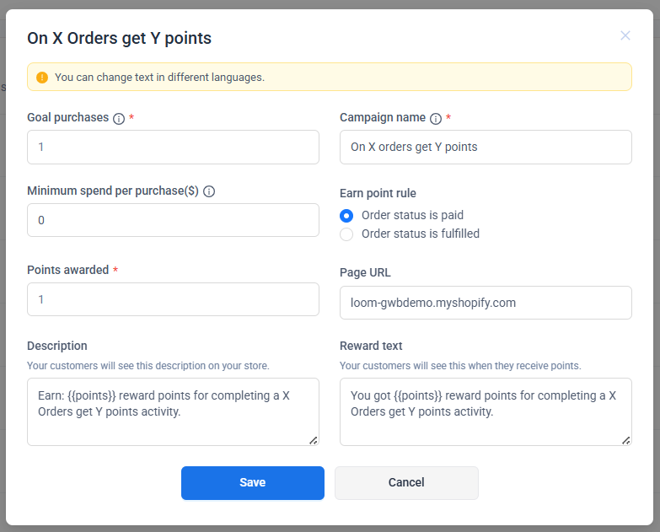
Task: Select 'Order status is fulfilled' radio button
Action: click(346, 234)
